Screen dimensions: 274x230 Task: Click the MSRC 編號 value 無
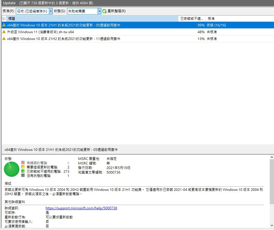coord(108,163)
